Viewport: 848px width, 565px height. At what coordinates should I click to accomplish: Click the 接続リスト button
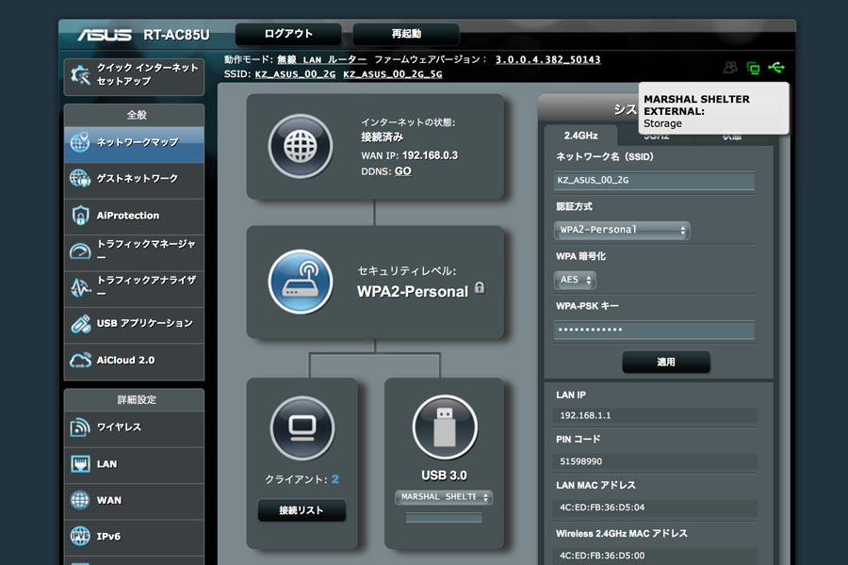(x=302, y=510)
